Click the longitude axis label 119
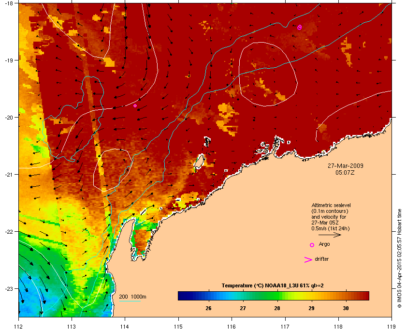The image size is (406, 329). coord(391,326)
